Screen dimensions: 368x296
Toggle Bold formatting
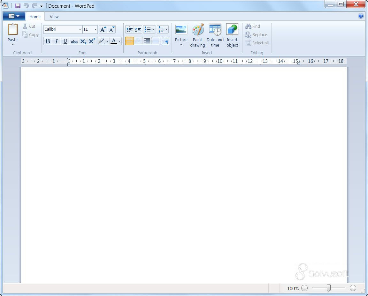tap(48, 41)
